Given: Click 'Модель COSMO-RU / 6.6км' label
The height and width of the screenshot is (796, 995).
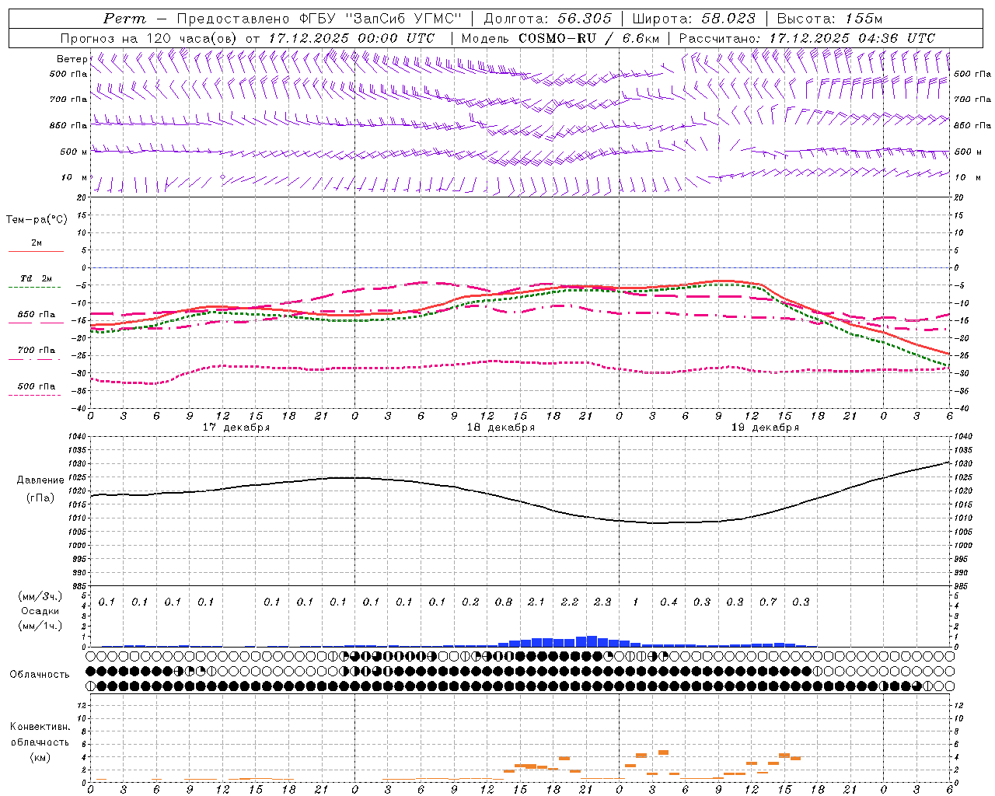Looking at the screenshot, I should 560,38.
